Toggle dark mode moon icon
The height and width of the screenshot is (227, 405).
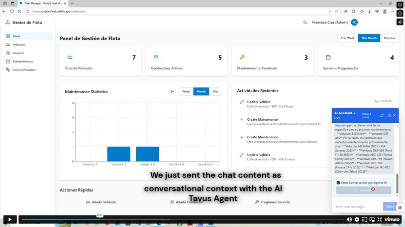coord(305,23)
